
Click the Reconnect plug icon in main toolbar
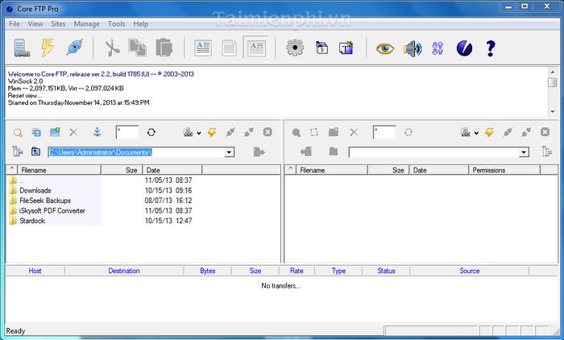pos(75,47)
